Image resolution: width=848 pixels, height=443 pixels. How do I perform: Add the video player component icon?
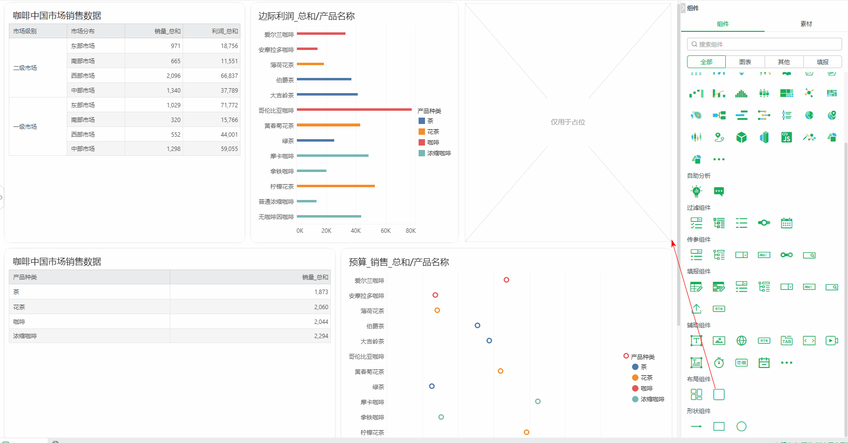point(832,341)
